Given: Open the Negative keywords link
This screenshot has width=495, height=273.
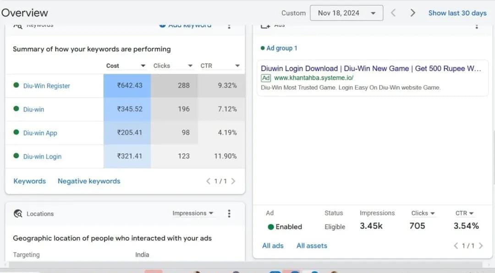Looking at the screenshot, I should click(89, 181).
